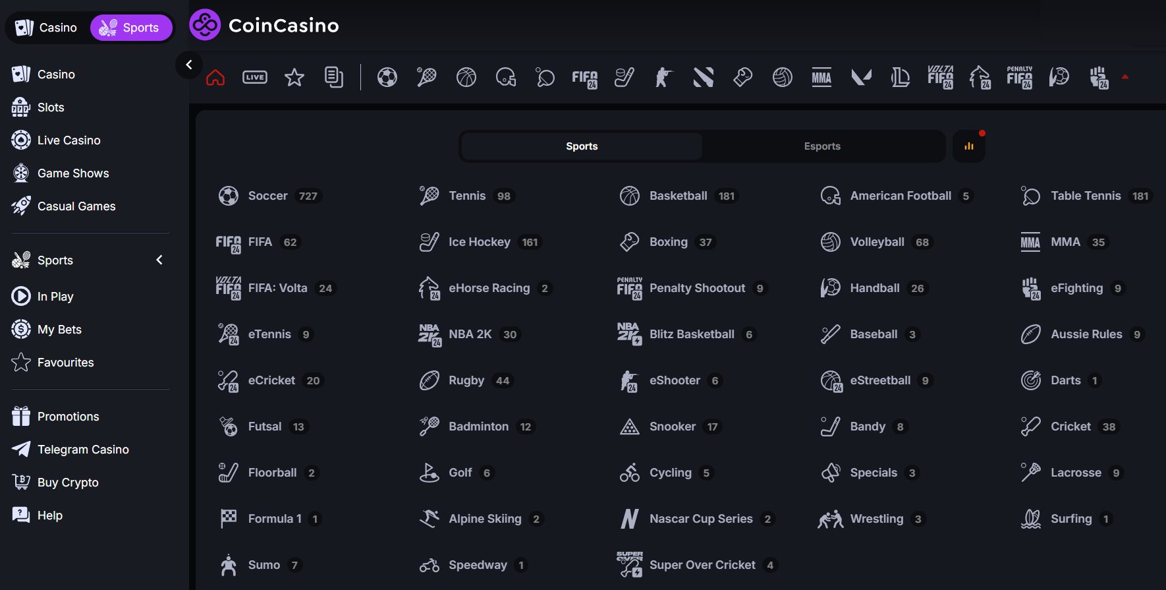Screen dimensions: 1166x590
Task: Select the basketball icon in top toolbar
Action: tap(466, 78)
